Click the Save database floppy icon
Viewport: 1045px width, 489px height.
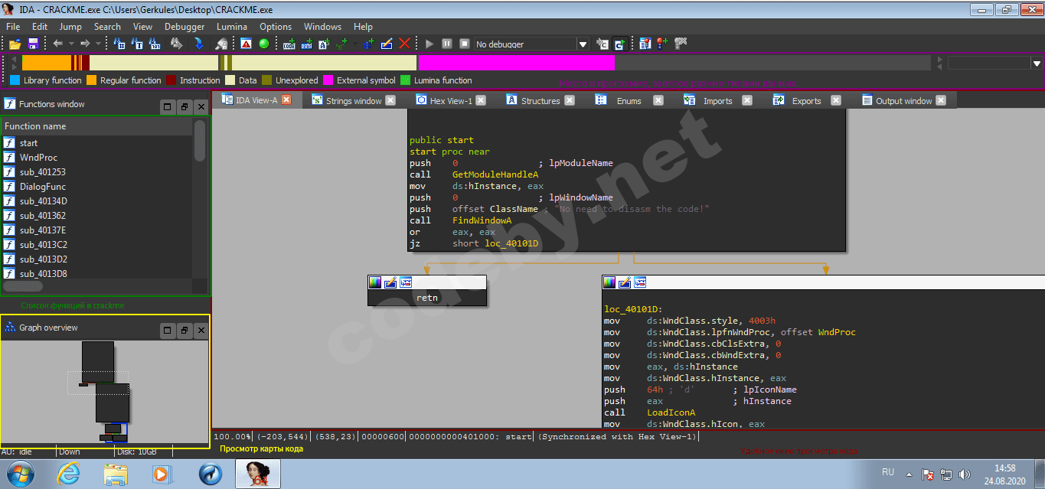tap(33, 44)
